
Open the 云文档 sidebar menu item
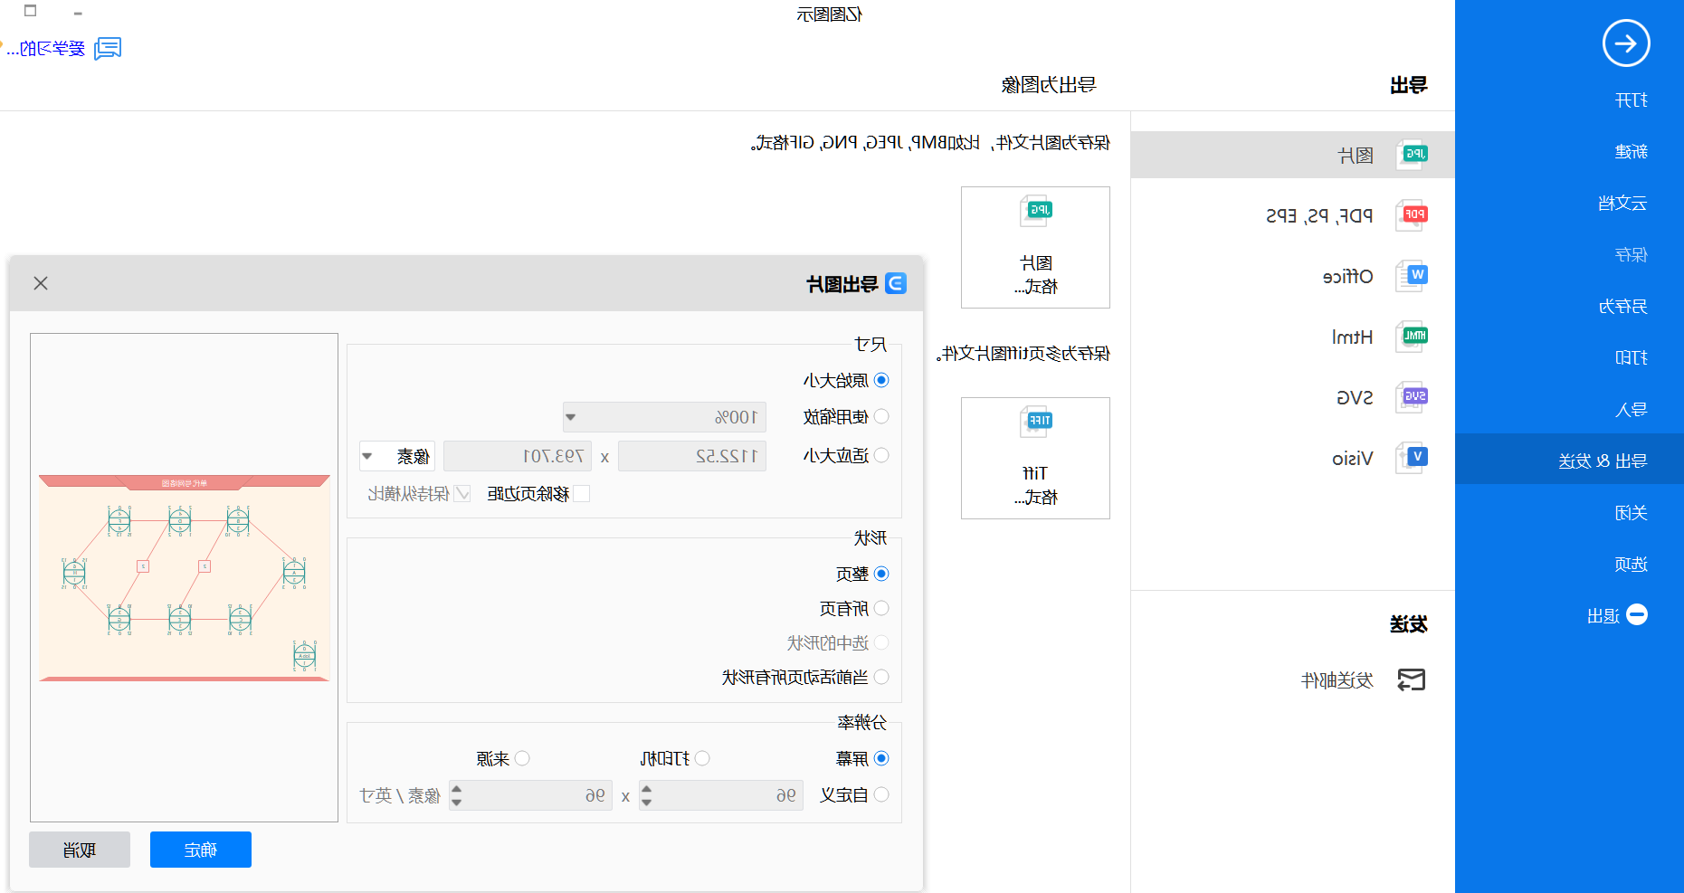[1623, 204]
